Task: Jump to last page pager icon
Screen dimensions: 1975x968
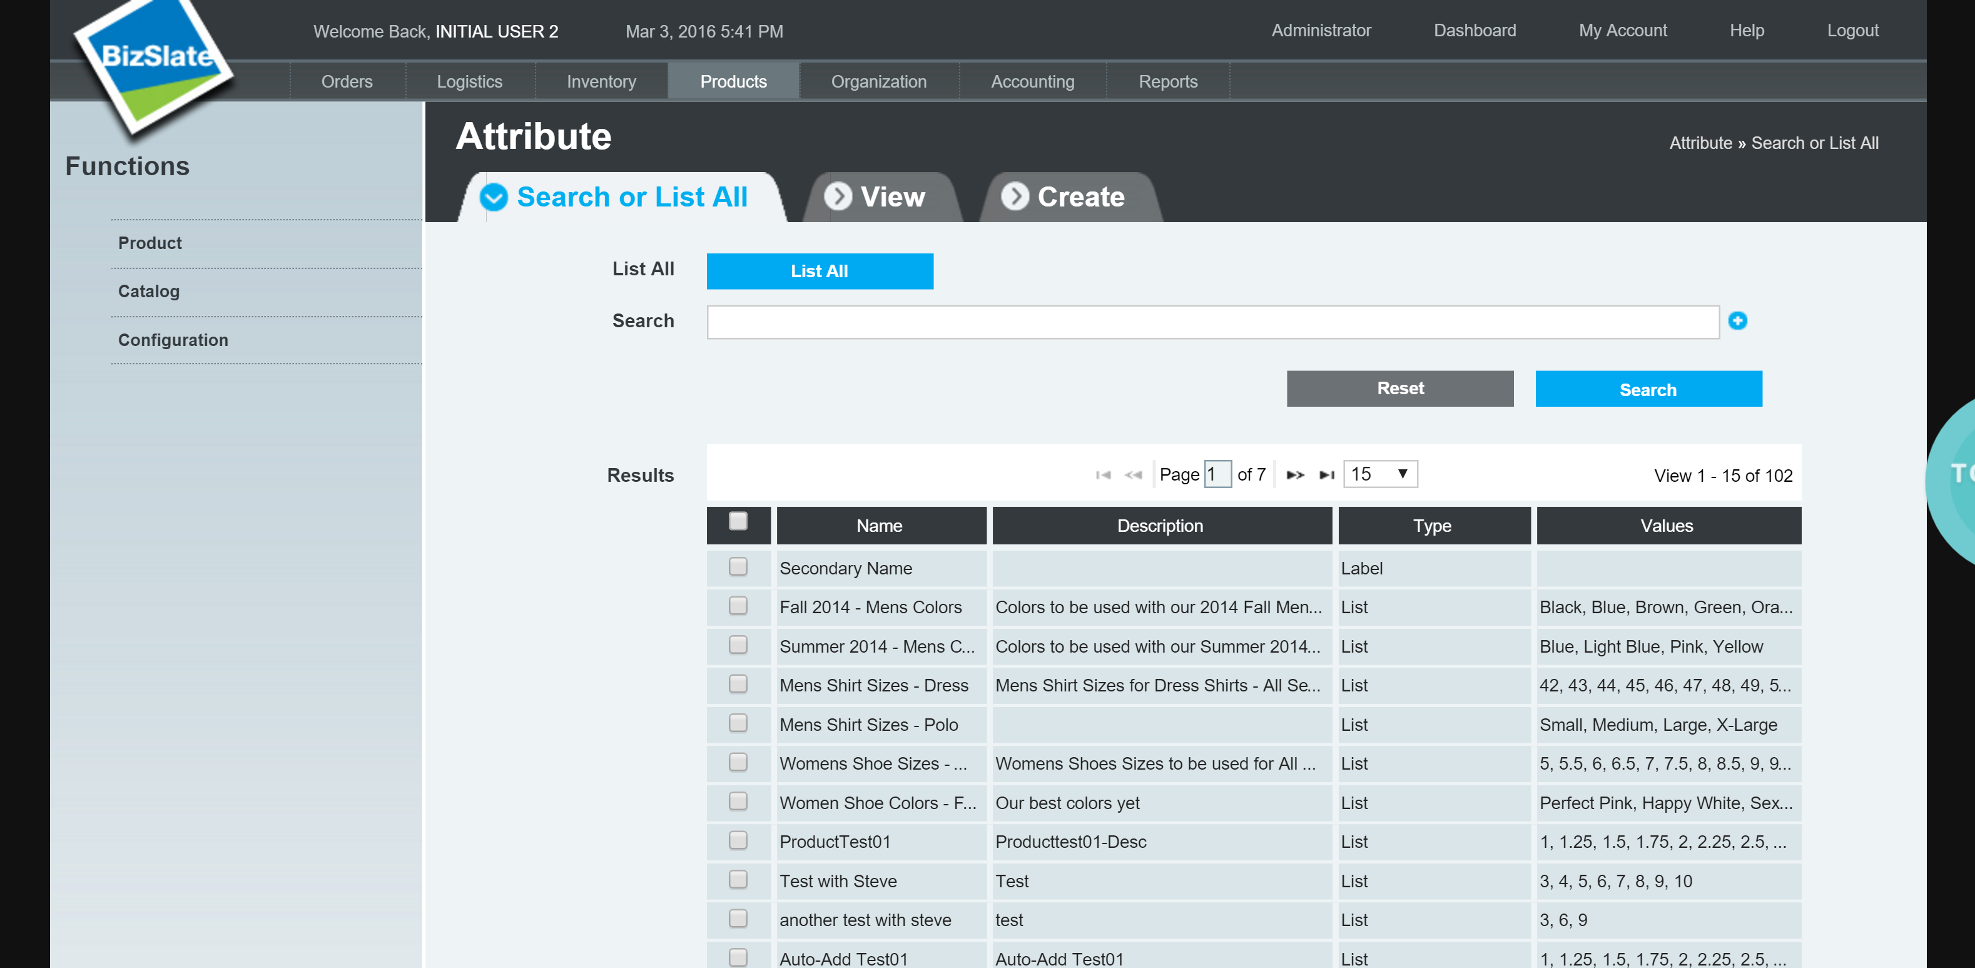Action: click(1326, 475)
